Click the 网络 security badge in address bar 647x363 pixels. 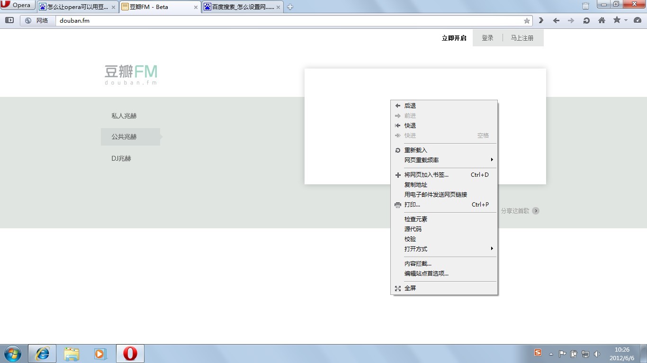pos(37,20)
